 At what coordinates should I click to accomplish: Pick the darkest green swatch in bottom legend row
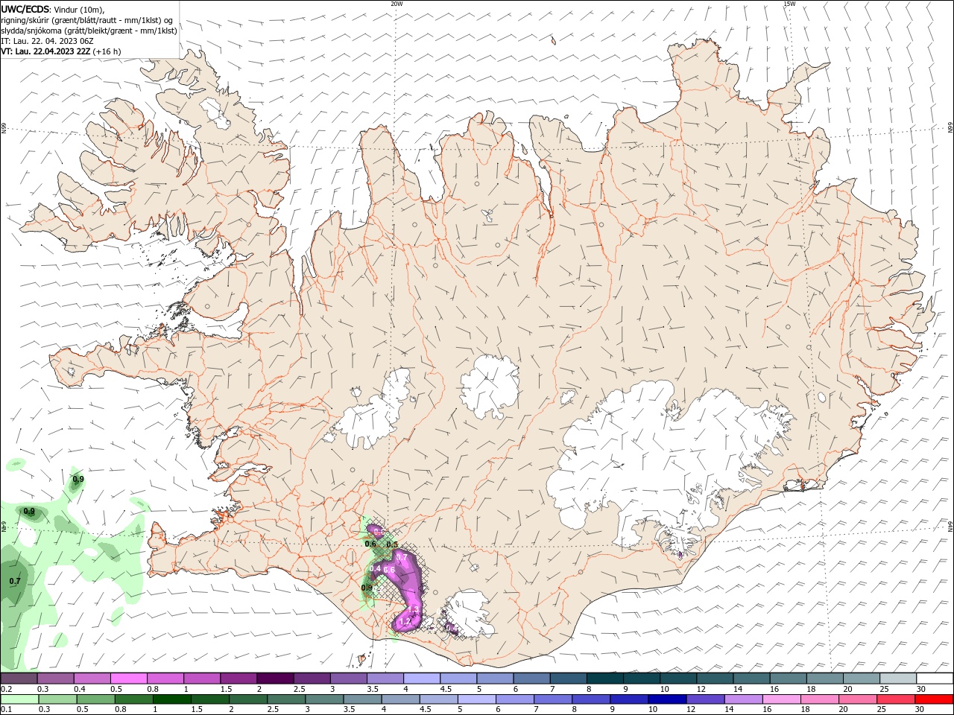(x=171, y=699)
